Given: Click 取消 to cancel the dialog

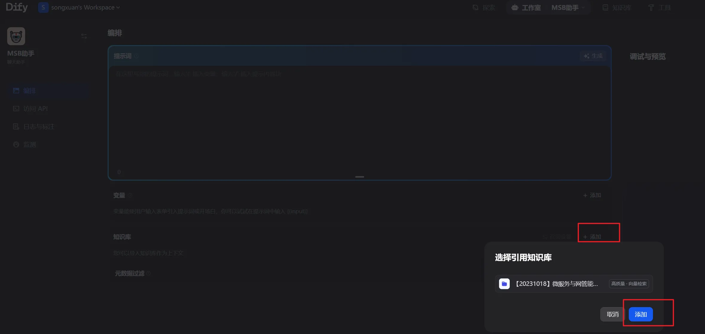Looking at the screenshot, I should 612,314.
